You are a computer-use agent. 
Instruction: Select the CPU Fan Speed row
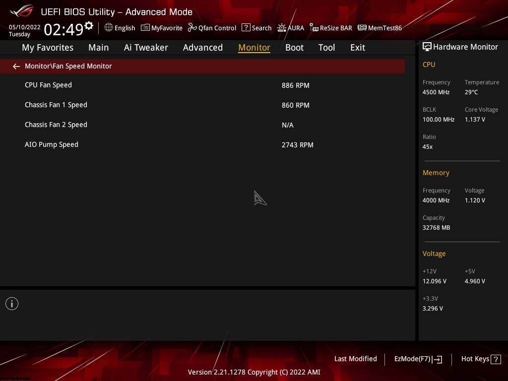point(202,85)
